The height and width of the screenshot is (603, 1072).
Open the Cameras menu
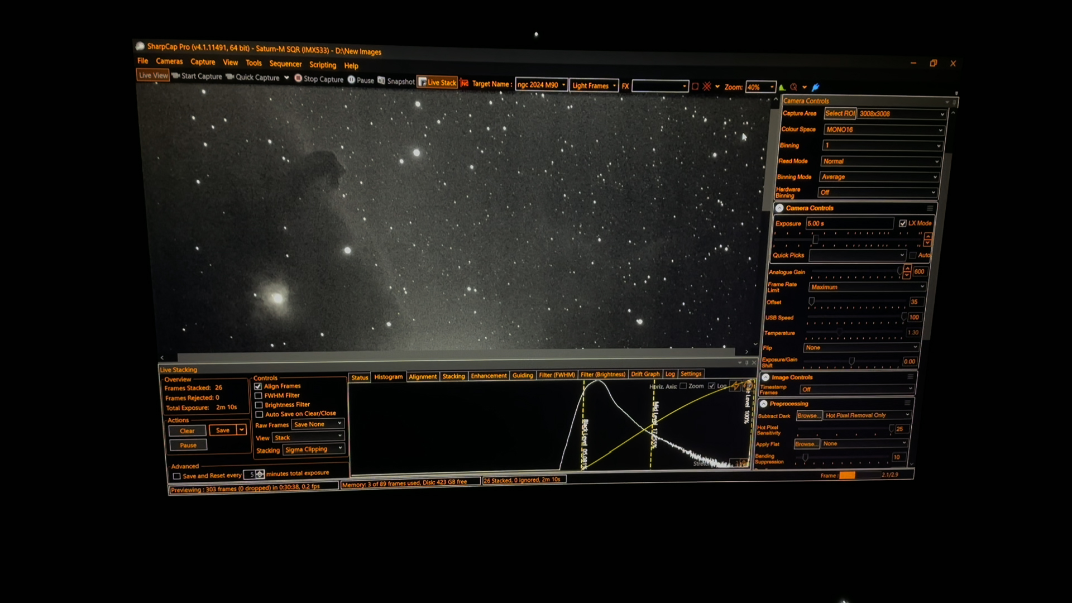[x=169, y=61]
